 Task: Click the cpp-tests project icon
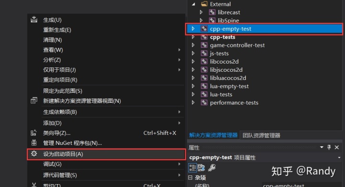pos(204,37)
